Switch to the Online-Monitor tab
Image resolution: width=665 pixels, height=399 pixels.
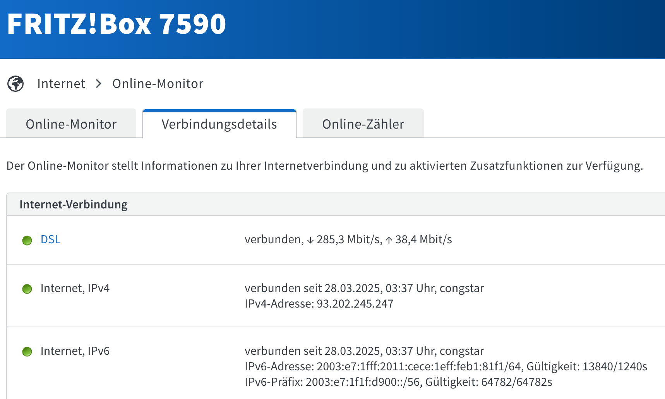click(71, 124)
